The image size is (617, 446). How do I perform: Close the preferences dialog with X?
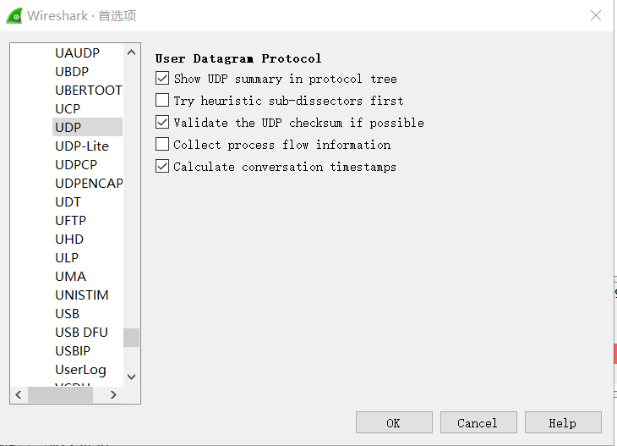coord(596,15)
